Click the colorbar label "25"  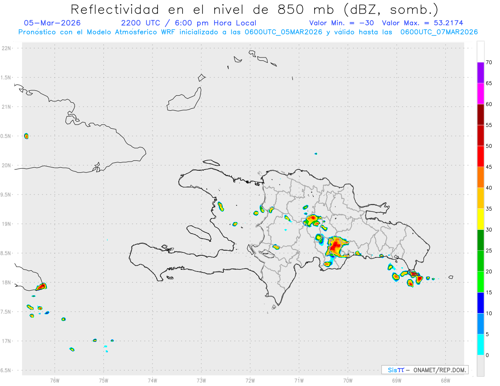click(x=489, y=251)
